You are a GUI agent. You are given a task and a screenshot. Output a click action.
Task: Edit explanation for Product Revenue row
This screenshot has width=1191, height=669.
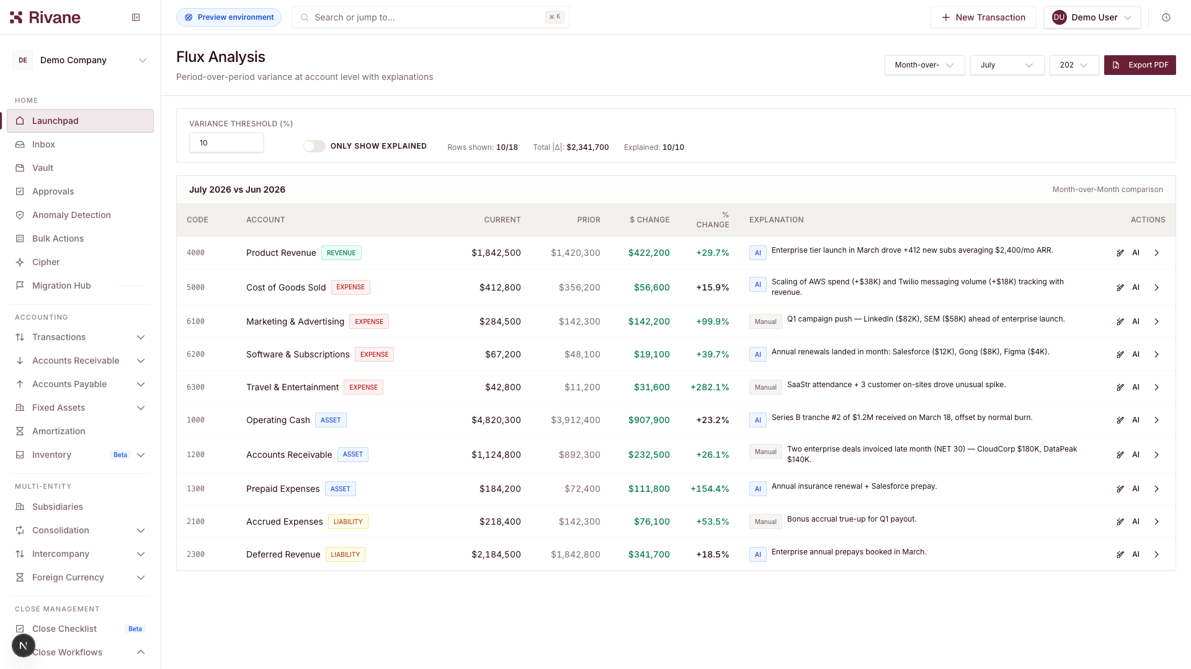click(1120, 253)
